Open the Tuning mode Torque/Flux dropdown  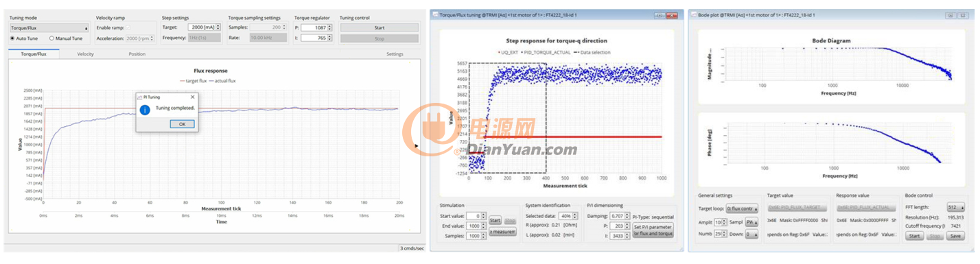point(49,28)
